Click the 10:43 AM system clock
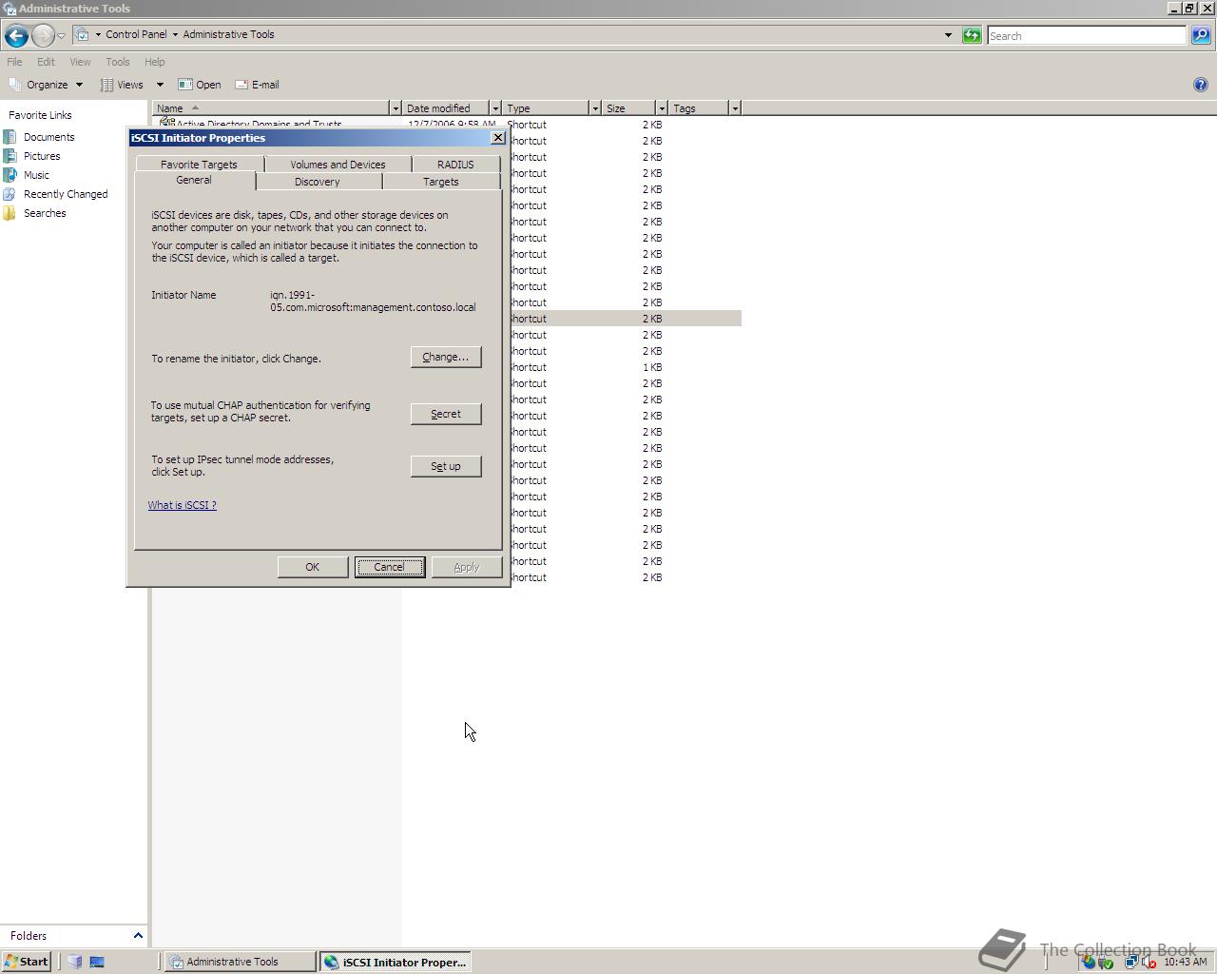Viewport: 1217px width, 974px height. click(1185, 963)
